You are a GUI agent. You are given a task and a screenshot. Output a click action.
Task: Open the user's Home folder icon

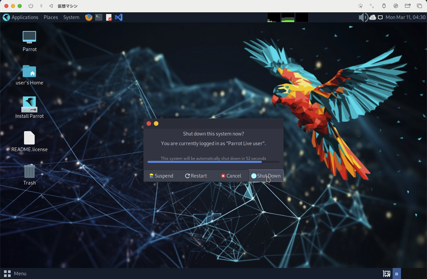tap(29, 71)
